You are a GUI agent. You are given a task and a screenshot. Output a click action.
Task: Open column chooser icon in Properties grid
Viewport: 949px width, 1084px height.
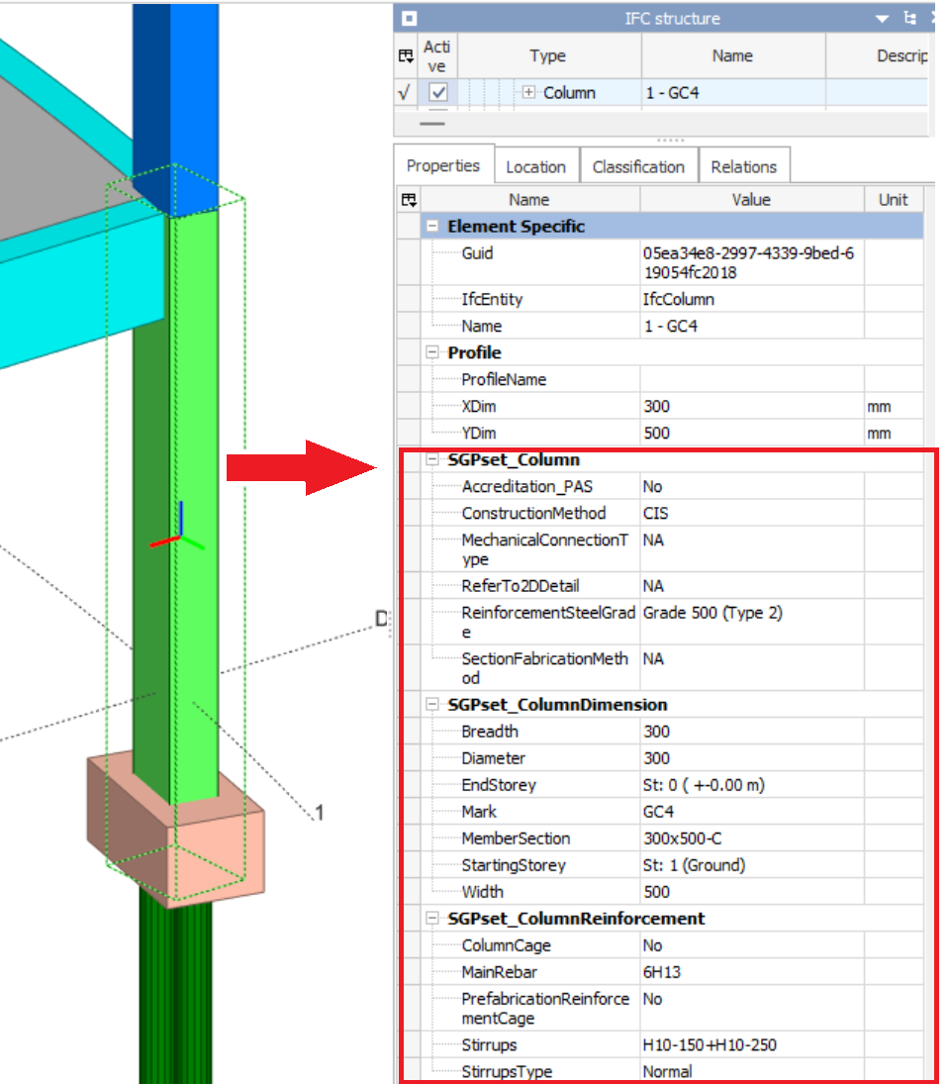point(408,200)
